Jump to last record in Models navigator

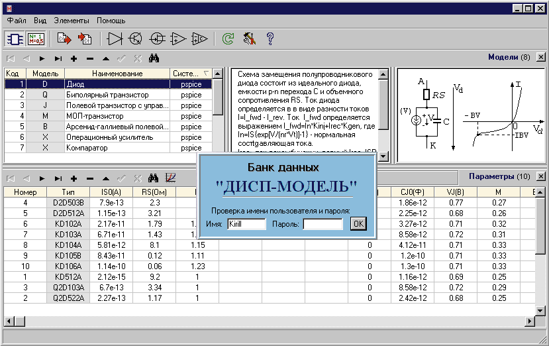pos(58,58)
